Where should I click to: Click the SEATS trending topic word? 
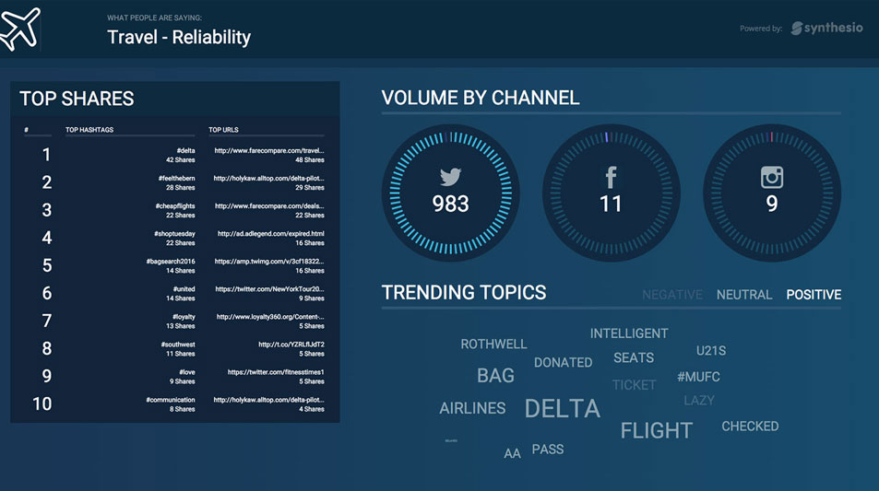pos(634,357)
